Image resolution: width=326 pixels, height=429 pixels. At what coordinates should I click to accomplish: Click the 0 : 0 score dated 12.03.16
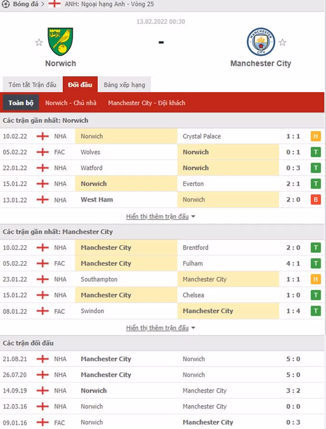coord(293,406)
